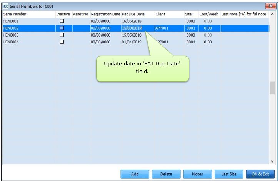Click the Client cell APP001 in HEN0002
This screenshot has height=183, width=280.
[162, 28]
